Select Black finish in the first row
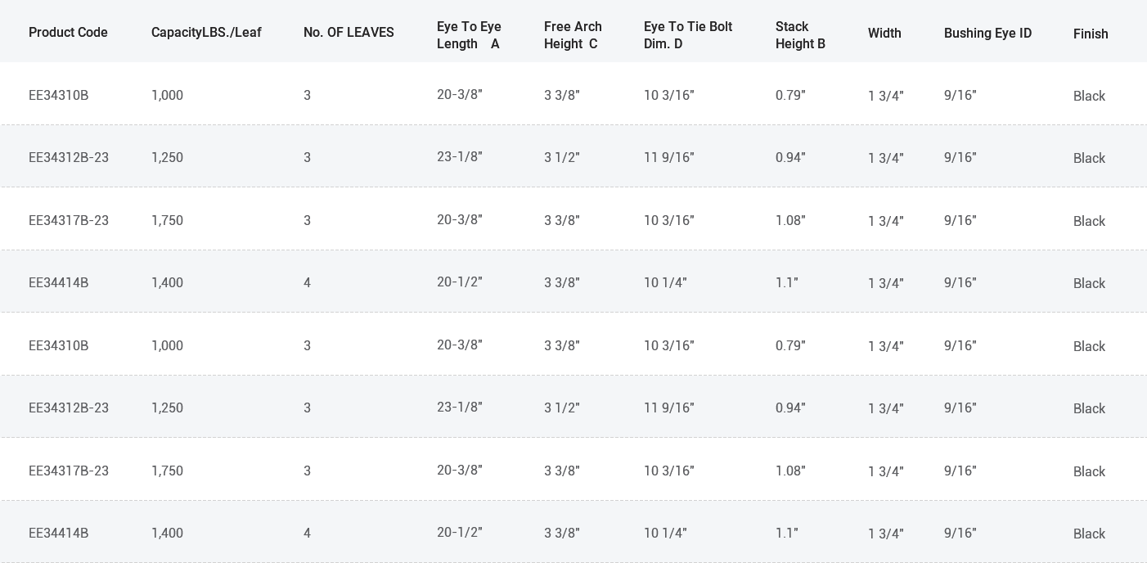 pos(1089,97)
